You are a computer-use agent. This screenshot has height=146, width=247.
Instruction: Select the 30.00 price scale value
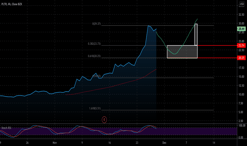coord(241,23)
